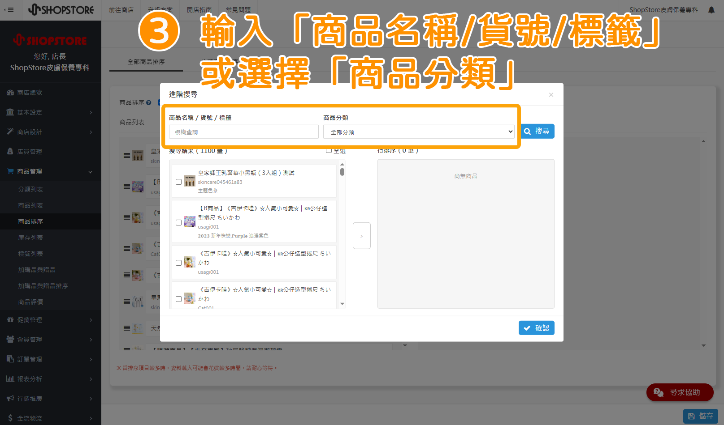724x425 pixels.
Task: Click the 基本設定 bank icon
Action: point(10,112)
